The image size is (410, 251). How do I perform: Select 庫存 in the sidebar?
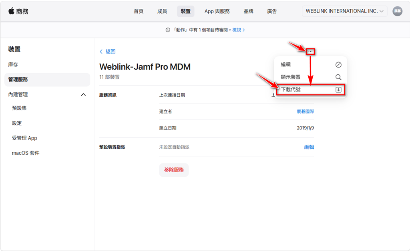[x=13, y=65]
